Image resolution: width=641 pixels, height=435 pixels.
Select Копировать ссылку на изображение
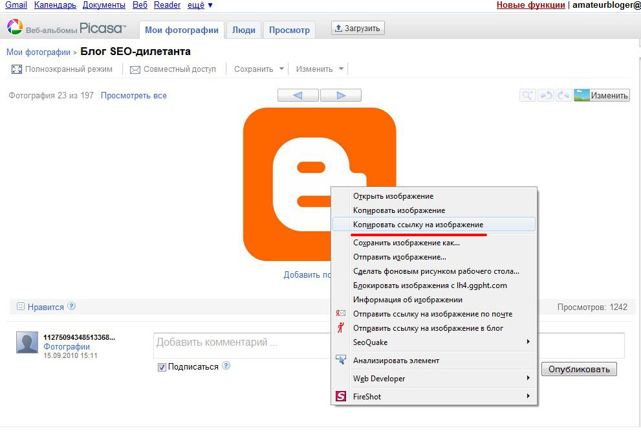pyautogui.click(x=434, y=224)
